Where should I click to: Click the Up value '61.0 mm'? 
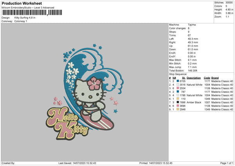[193, 46]
